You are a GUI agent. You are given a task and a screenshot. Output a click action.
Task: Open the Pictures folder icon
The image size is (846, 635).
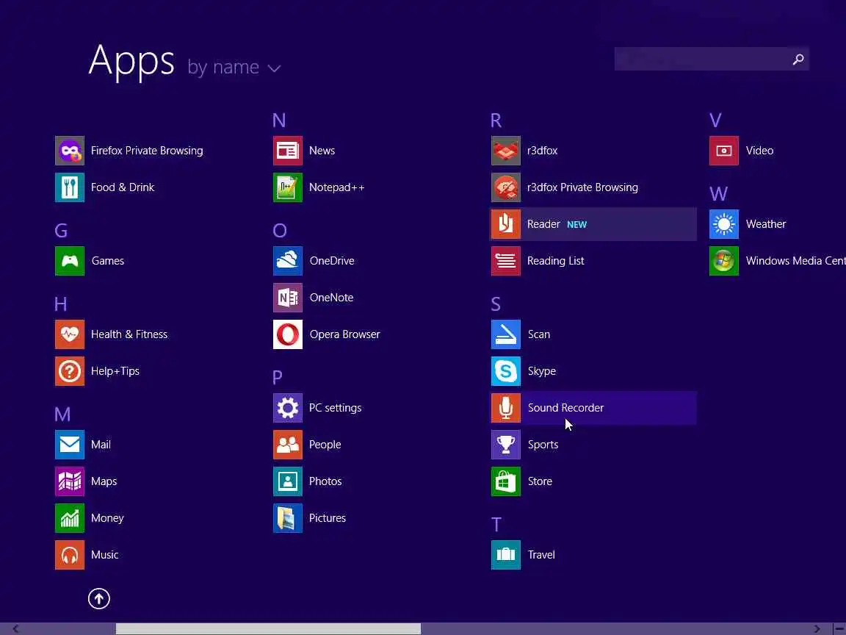[288, 518]
